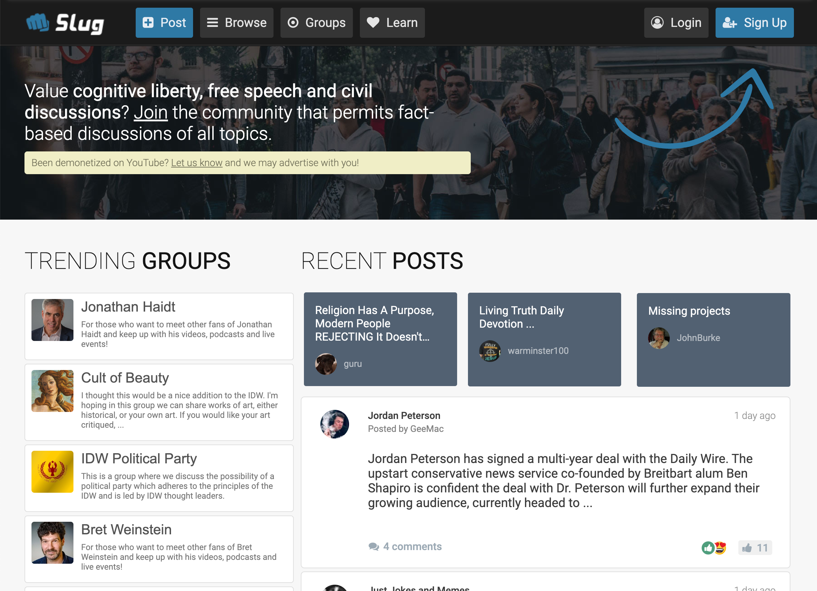The width and height of the screenshot is (817, 591).
Task: Click the Login button
Action: (x=676, y=23)
